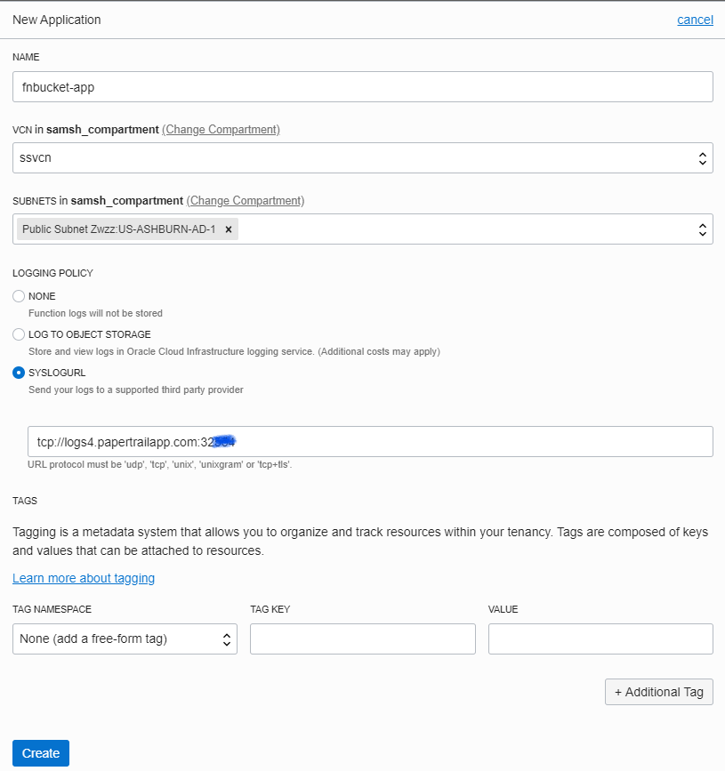
Task: Click the New Application header title
Action: coord(57,19)
